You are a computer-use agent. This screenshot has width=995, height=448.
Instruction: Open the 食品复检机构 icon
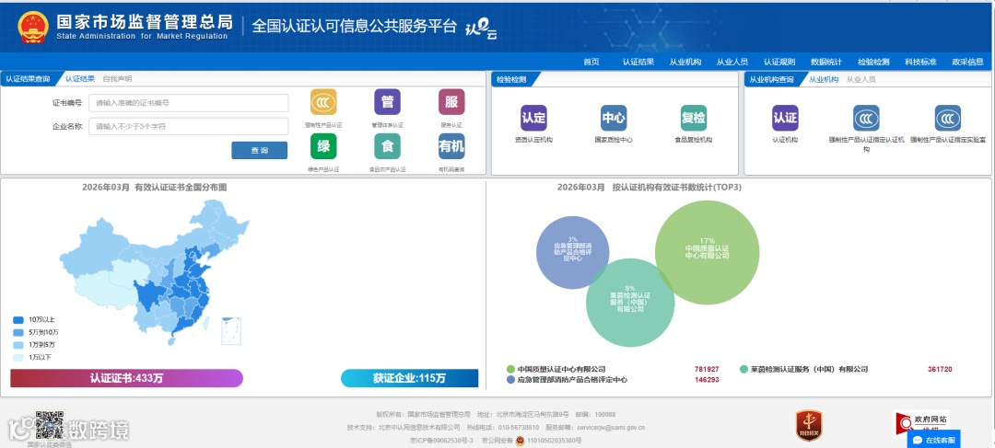click(x=693, y=118)
